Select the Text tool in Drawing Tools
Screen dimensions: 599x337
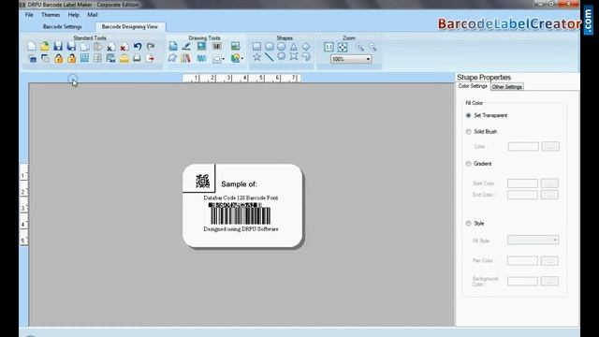[173, 46]
